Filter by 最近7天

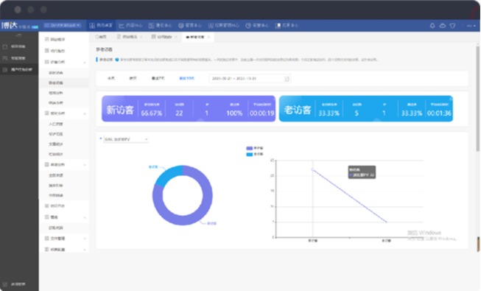[158, 78]
